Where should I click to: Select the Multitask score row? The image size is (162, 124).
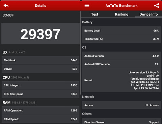[40, 60]
